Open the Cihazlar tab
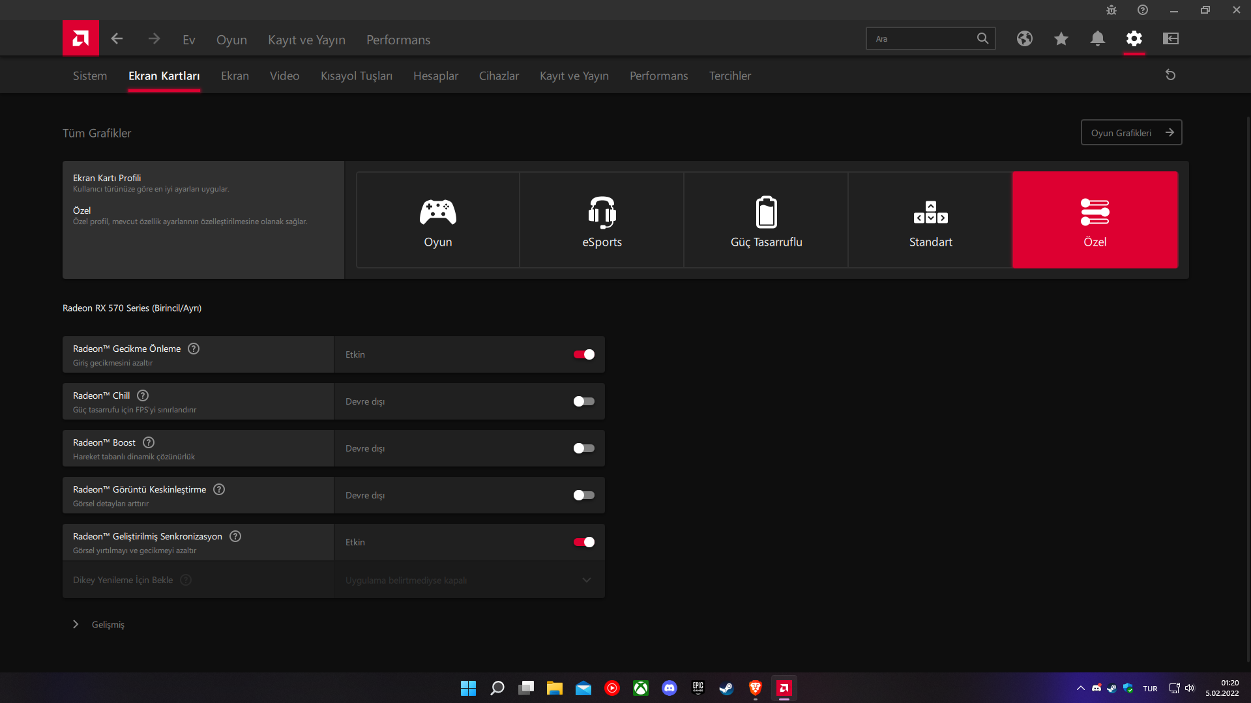 499,76
